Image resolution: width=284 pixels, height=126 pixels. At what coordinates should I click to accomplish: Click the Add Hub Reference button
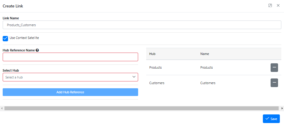coord(70,92)
